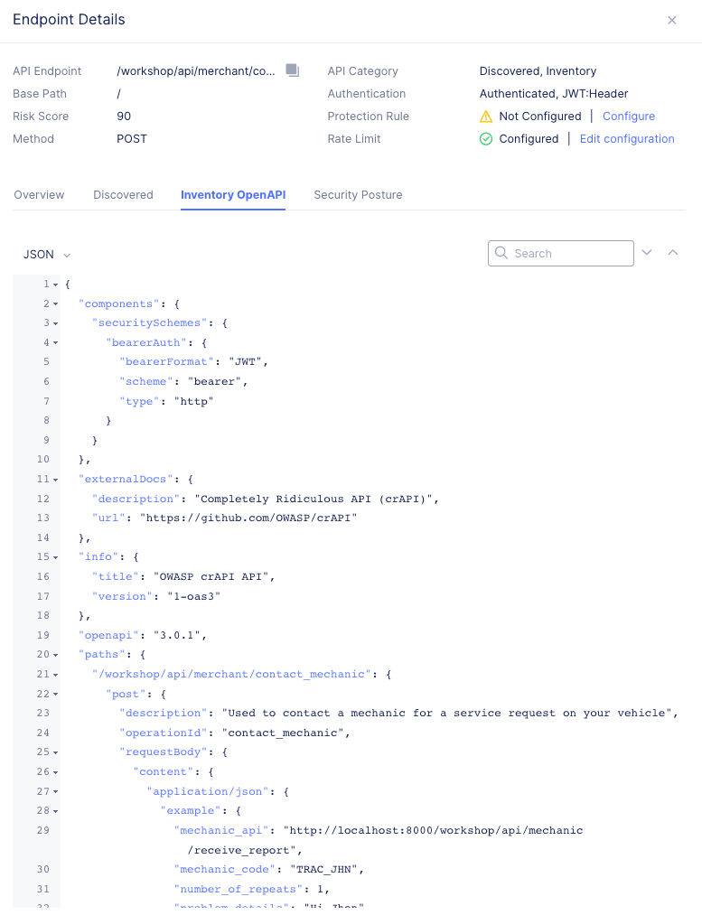This screenshot has width=702, height=915.
Task: Click Configure for the Protection Rule
Action: (628, 116)
